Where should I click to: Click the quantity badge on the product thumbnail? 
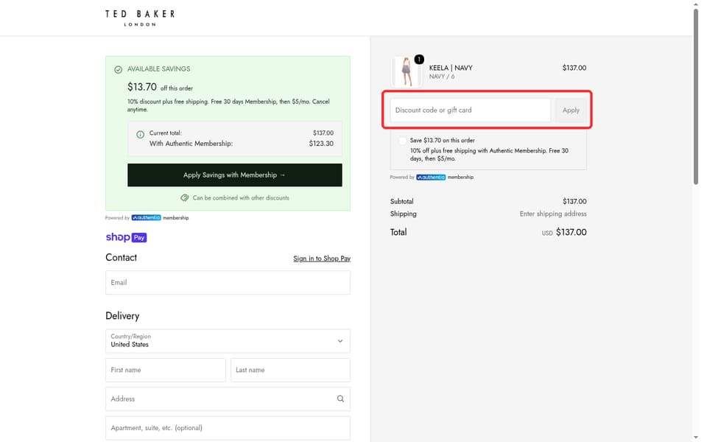click(419, 59)
